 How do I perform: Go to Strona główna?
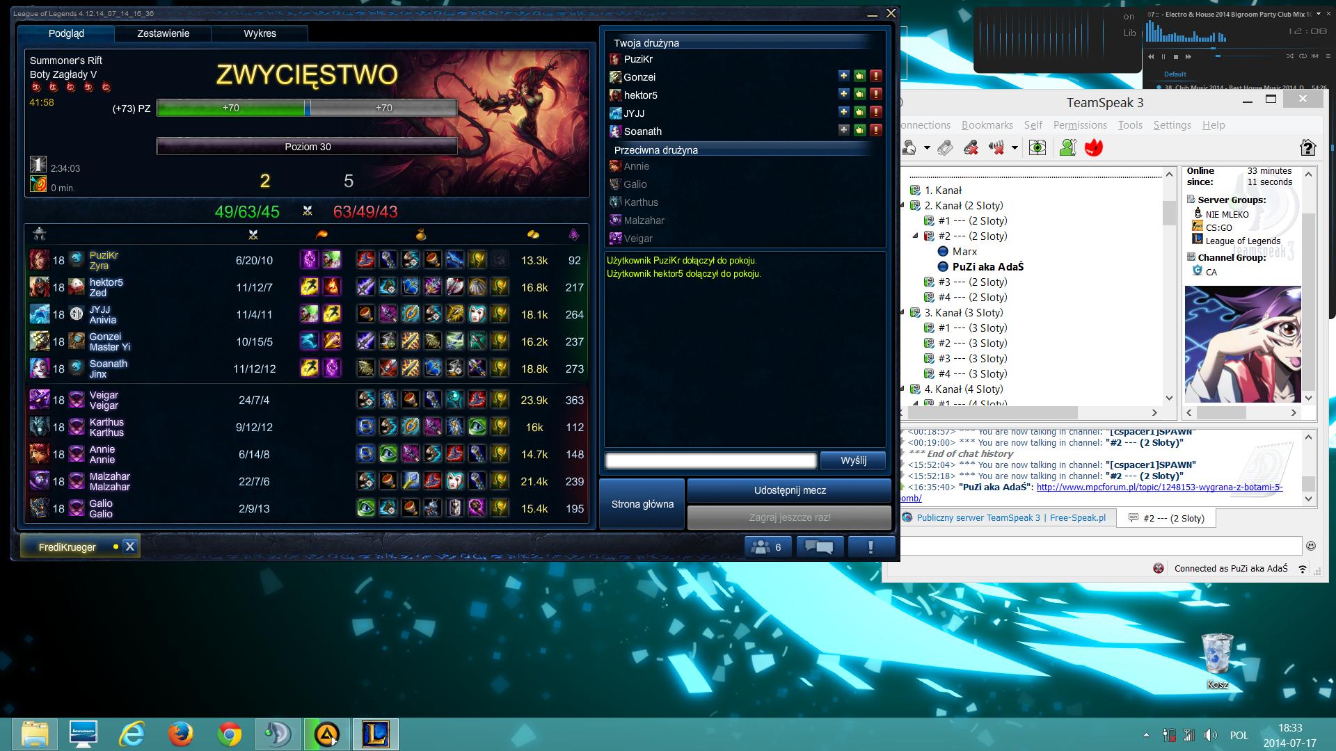pos(642,504)
